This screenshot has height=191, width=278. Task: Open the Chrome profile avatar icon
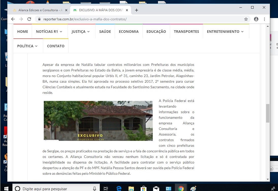(x=256, y=19)
